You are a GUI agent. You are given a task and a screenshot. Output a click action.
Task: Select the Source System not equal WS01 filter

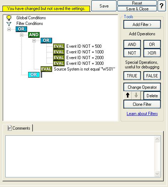84,69
